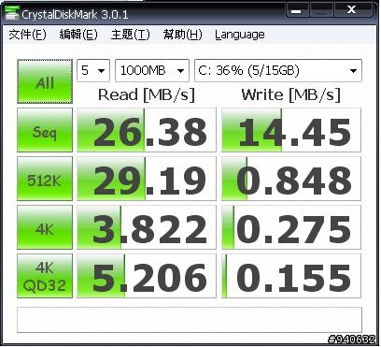Start the Seq benchmark test
The image size is (381, 347).
[x=45, y=130]
